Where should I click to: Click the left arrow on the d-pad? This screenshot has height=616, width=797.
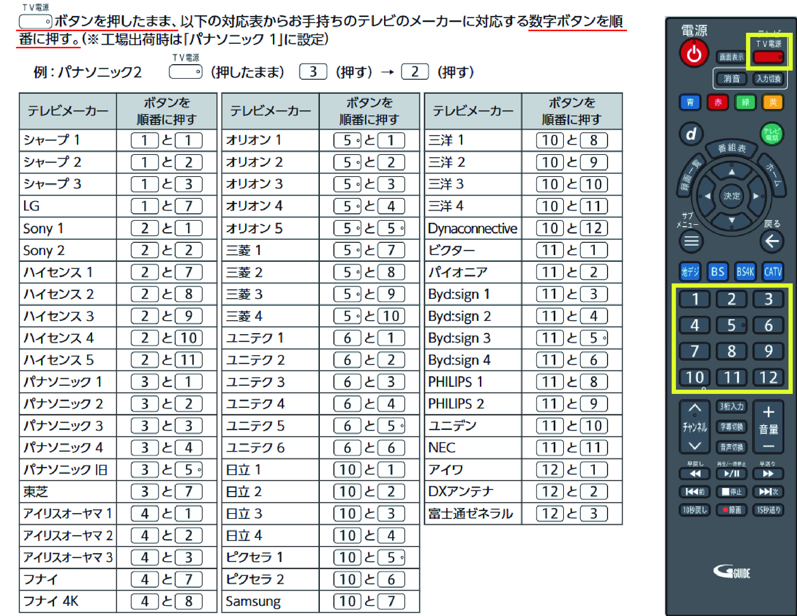[x=707, y=196]
